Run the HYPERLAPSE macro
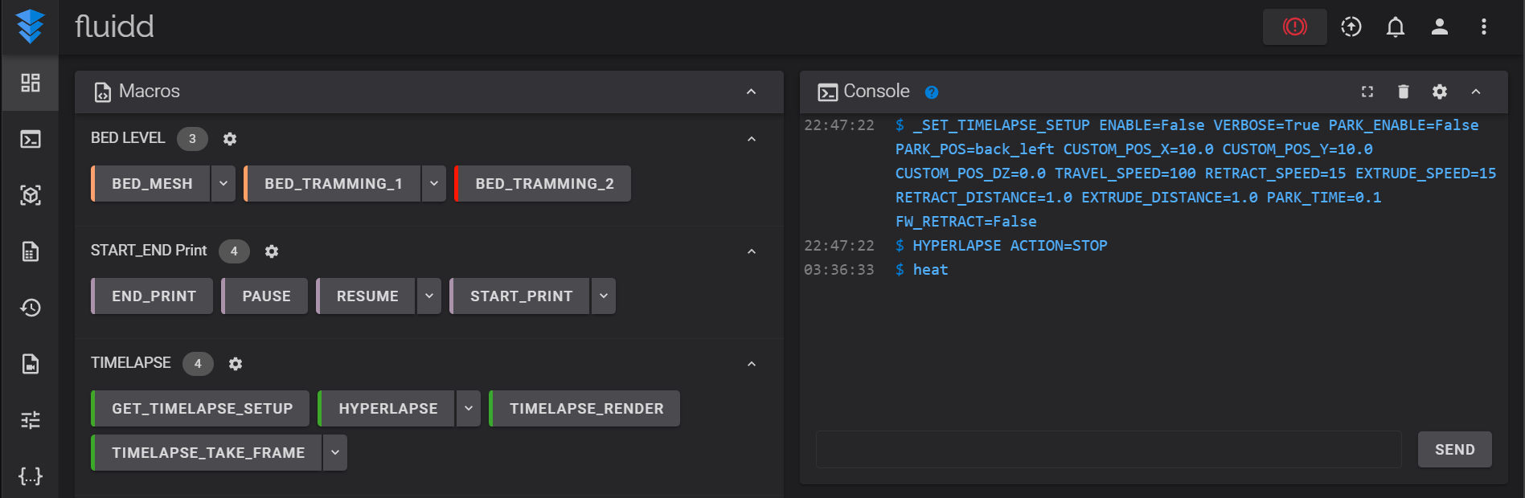This screenshot has height=498, width=1525. (x=387, y=409)
